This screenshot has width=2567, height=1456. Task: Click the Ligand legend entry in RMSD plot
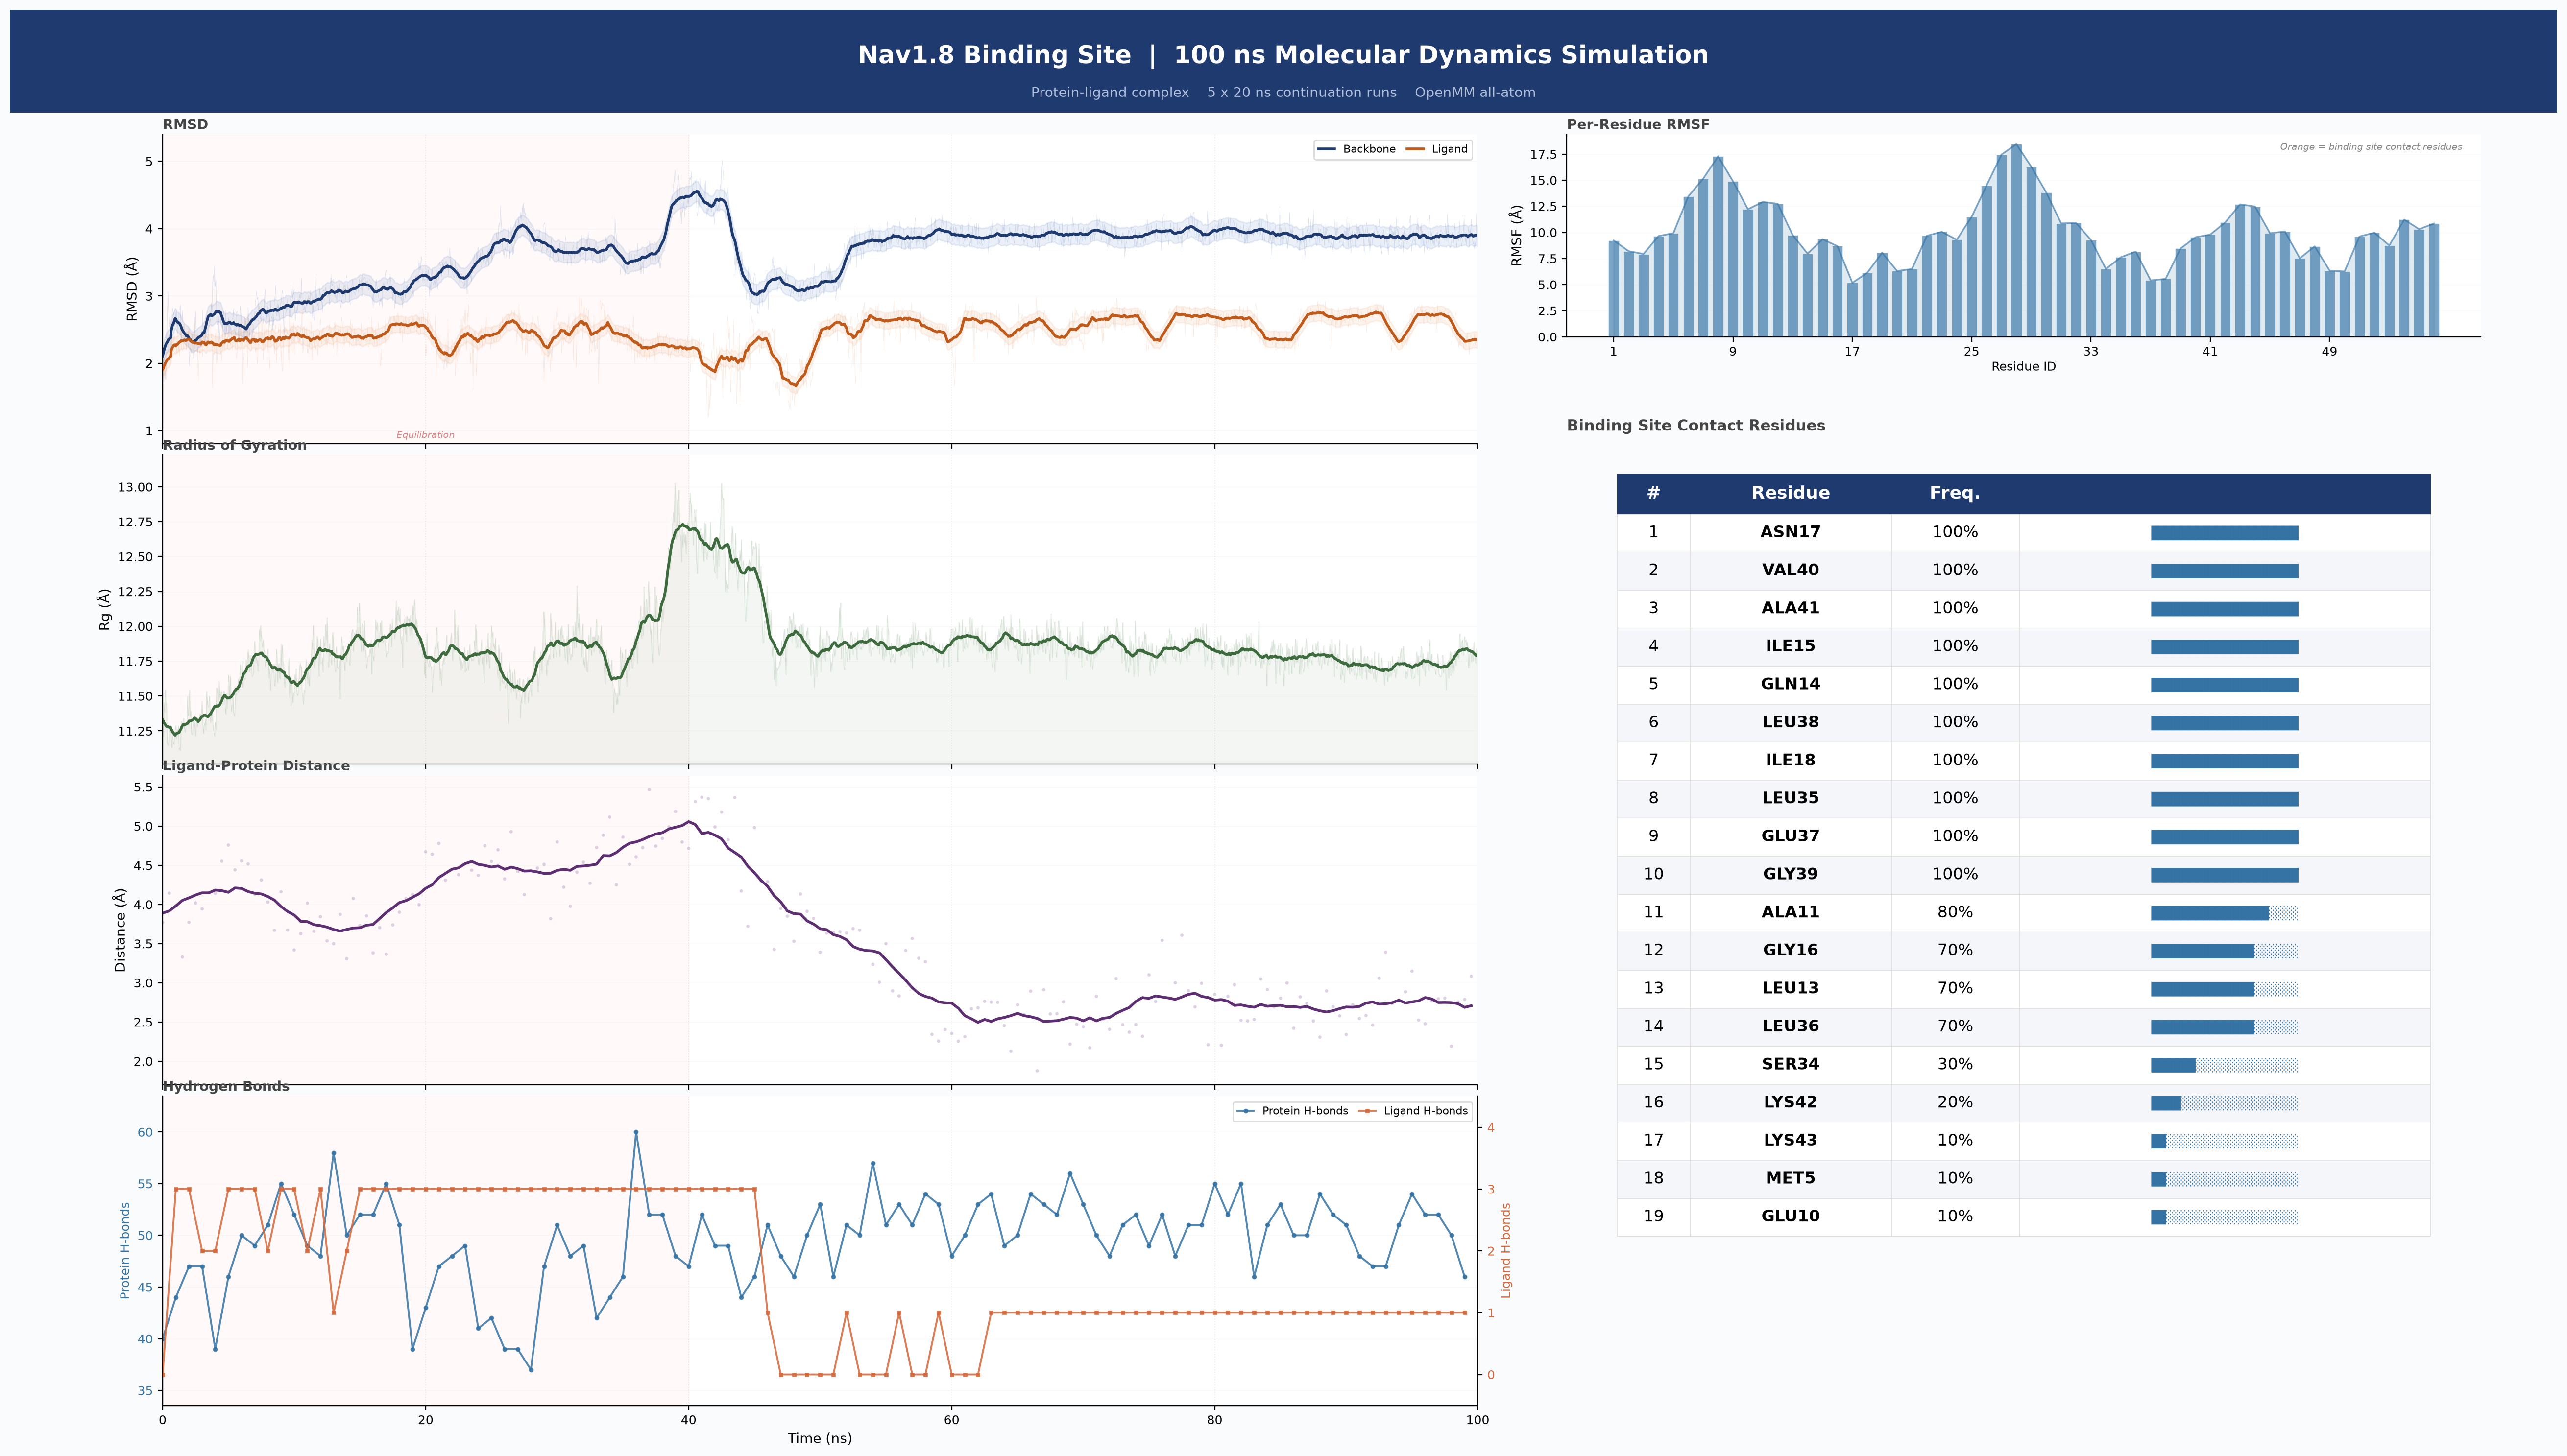tap(1437, 149)
